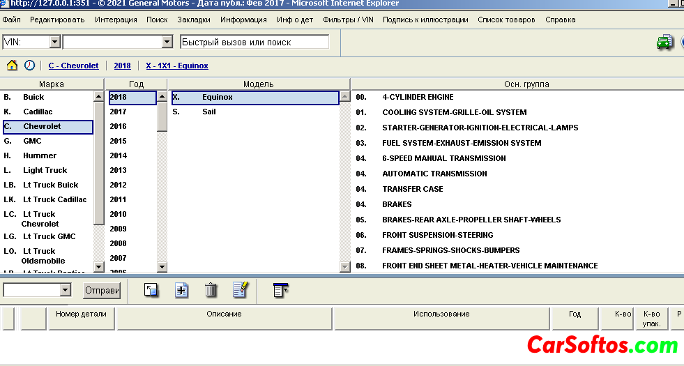Click the trash can delete icon
The image size is (684, 366).
click(211, 290)
